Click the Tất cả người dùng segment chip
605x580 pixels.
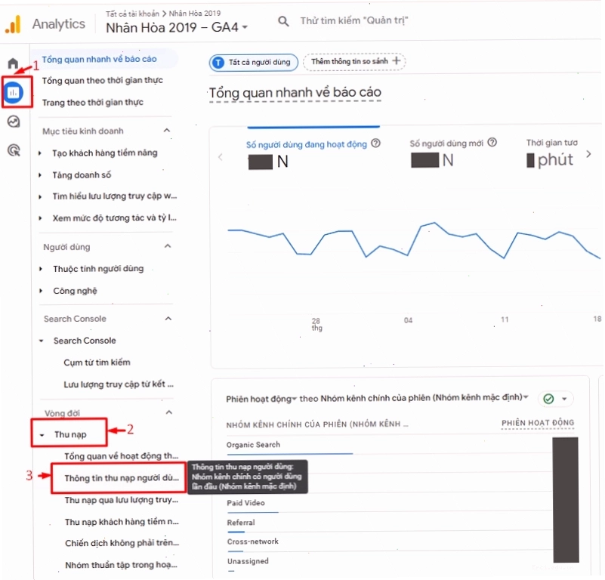point(254,62)
